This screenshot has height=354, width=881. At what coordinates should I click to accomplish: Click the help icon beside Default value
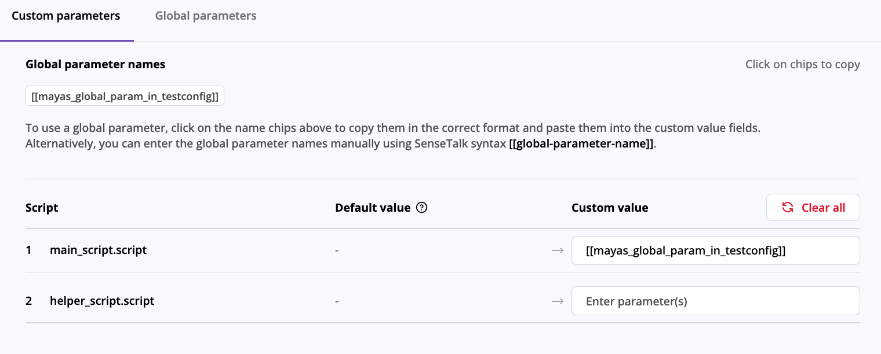(x=423, y=208)
